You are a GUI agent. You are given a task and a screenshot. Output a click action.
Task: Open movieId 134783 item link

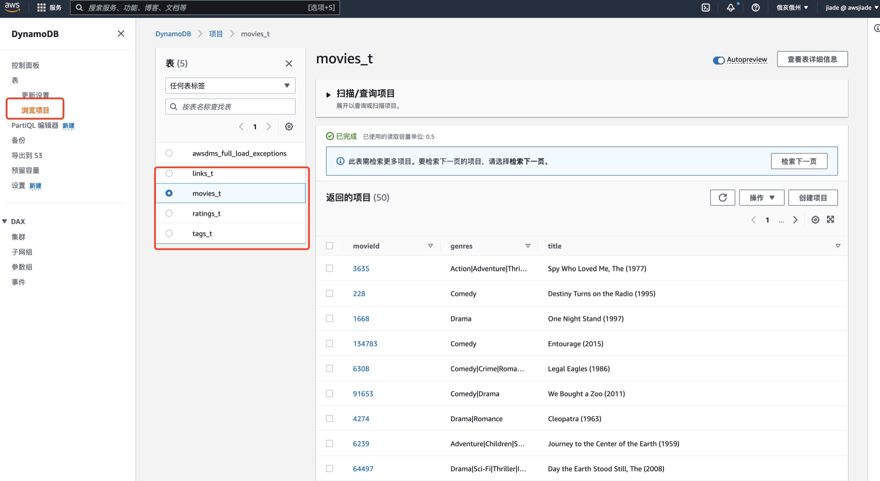tap(365, 343)
